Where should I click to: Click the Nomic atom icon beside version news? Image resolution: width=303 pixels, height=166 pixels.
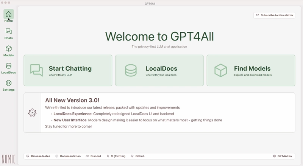point(32,113)
